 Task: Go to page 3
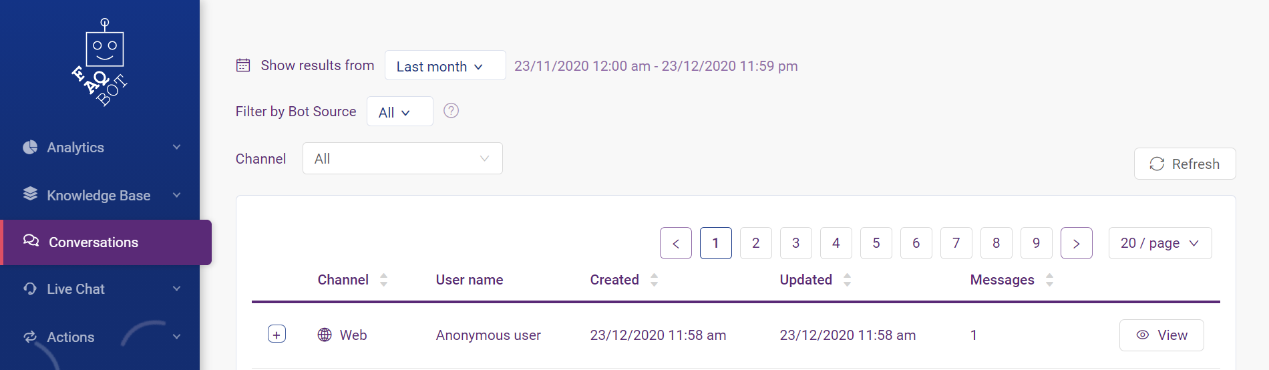(796, 243)
